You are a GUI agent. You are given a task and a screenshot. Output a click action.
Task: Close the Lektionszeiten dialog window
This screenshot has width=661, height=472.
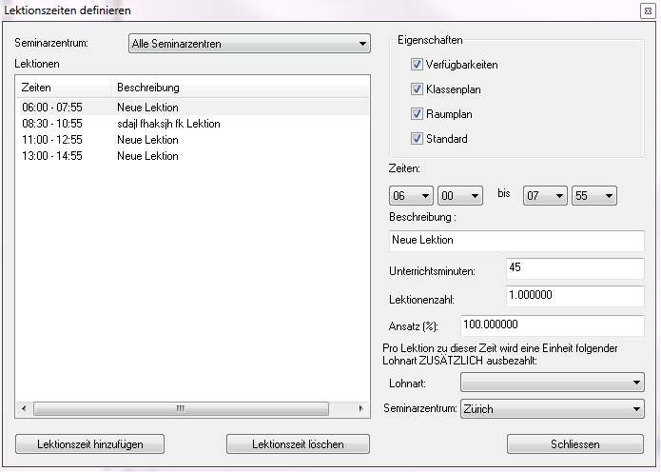point(647,10)
